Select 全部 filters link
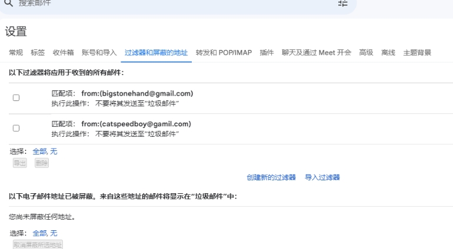This screenshot has height=249, width=453. (x=39, y=152)
